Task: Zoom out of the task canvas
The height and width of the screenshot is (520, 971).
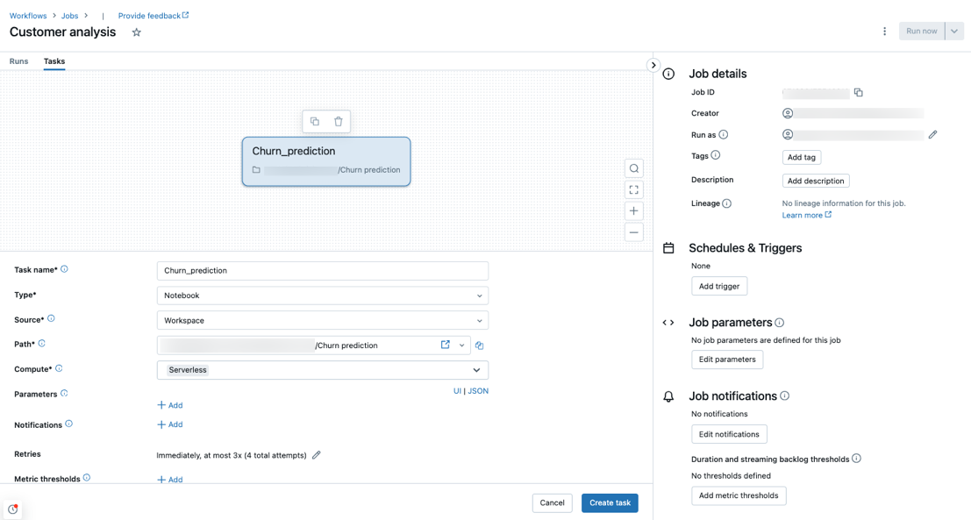Action: pyautogui.click(x=634, y=232)
